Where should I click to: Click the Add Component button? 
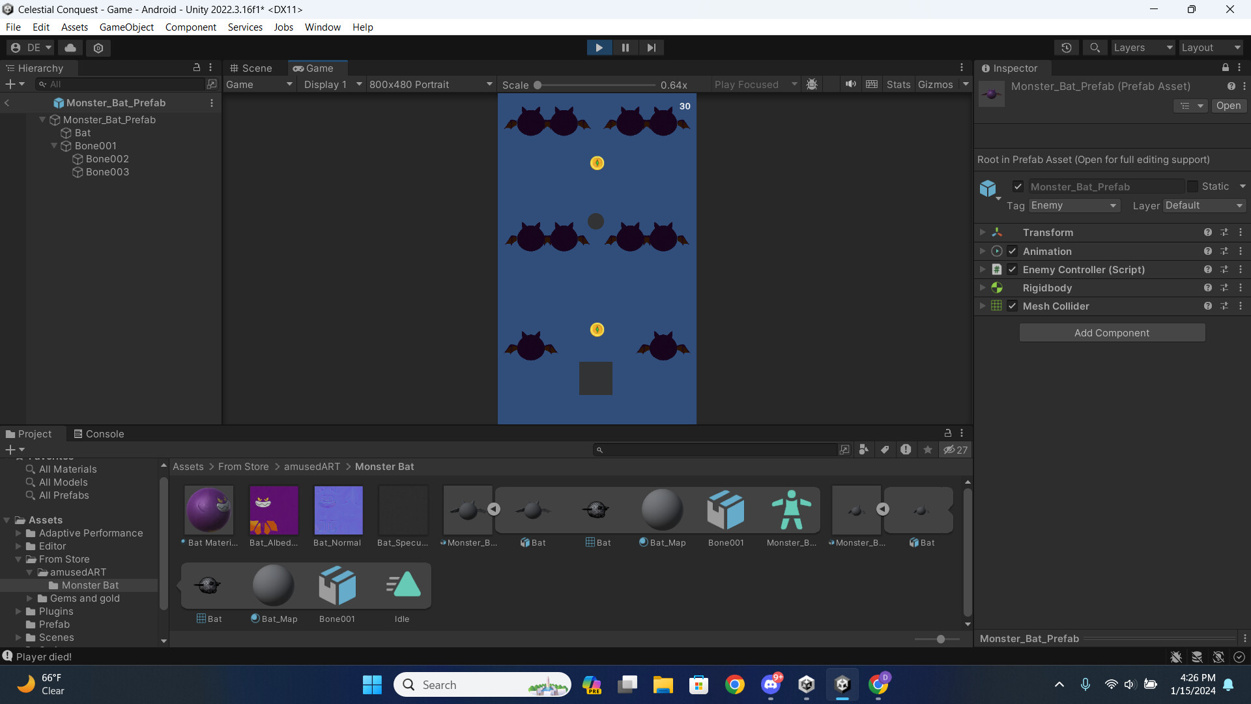coord(1112,332)
